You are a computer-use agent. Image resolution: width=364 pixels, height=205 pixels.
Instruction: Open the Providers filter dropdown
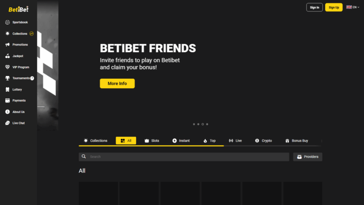(x=308, y=157)
